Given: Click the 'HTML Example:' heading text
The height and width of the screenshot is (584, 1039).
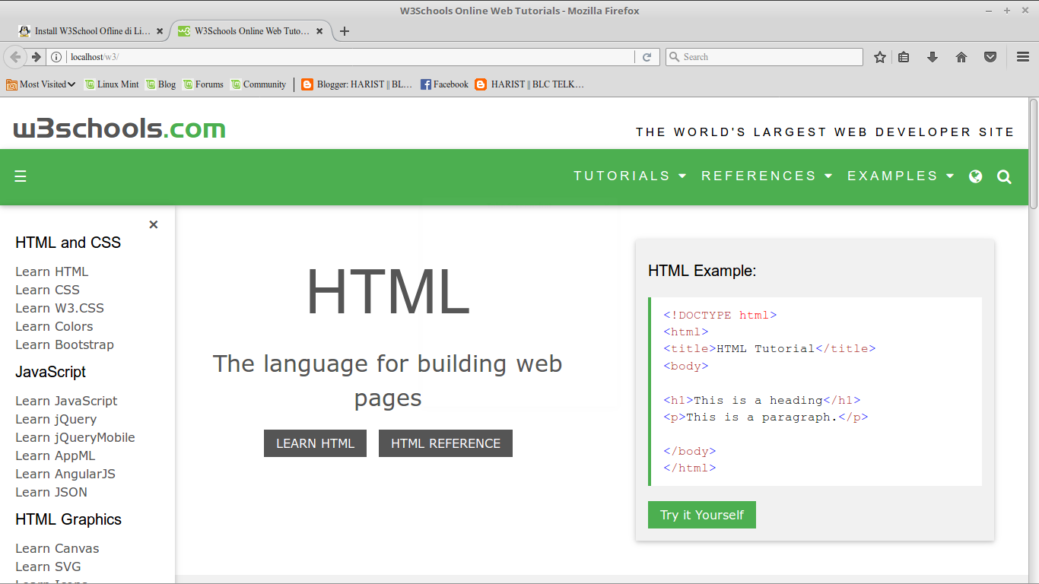Looking at the screenshot, I should pyautogui.click(x=702, y=271).
